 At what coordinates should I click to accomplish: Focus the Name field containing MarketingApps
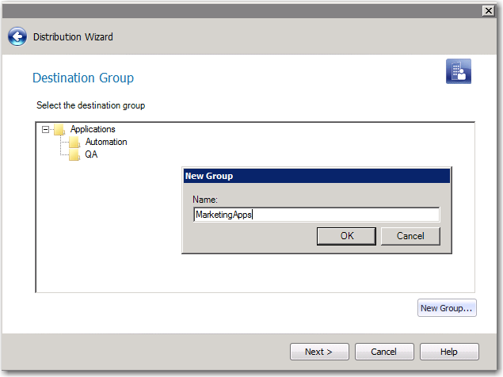pos(316,215)
